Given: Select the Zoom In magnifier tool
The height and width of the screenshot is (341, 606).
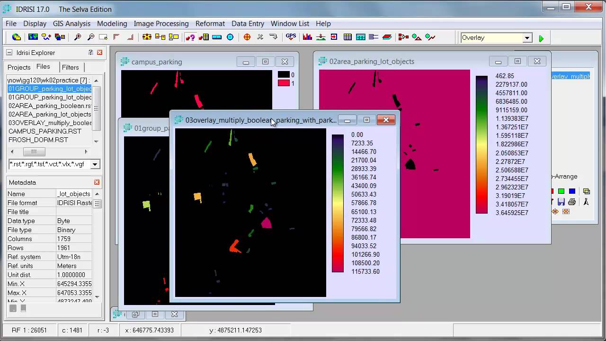Looking at the screenshot, I should tap(78, 37).
